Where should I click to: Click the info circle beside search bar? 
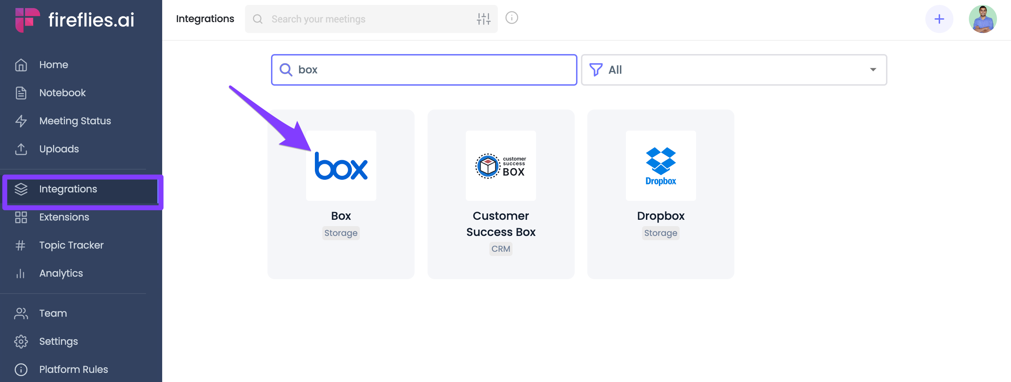pos(512,18)
